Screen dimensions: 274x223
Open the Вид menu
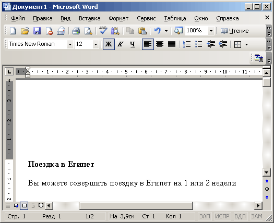point(66,18)
